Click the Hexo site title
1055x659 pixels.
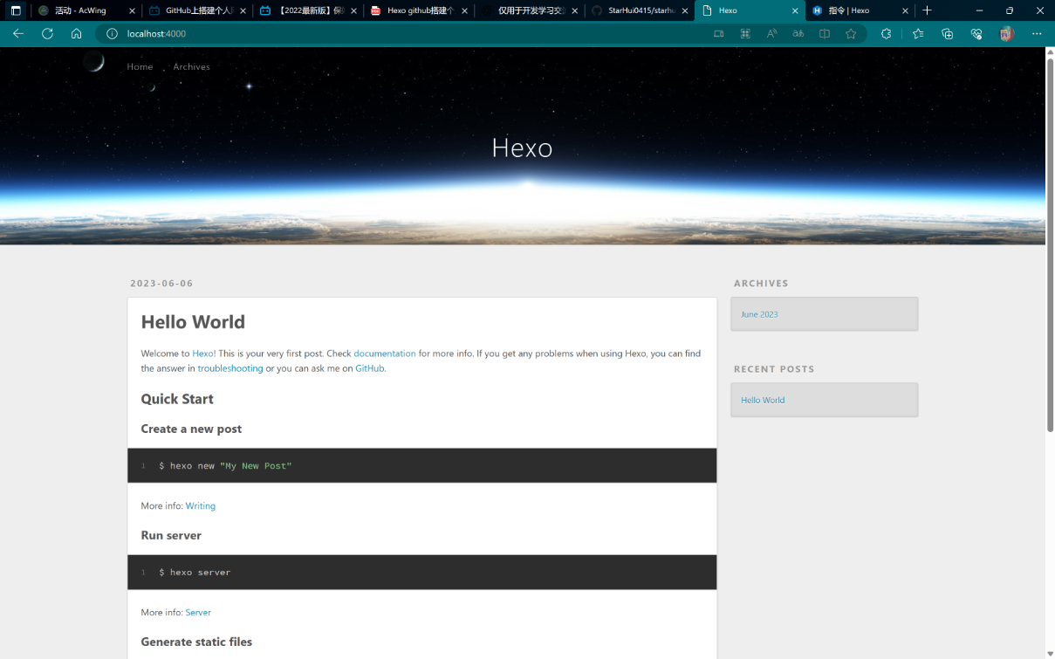[x=522, y=147]
